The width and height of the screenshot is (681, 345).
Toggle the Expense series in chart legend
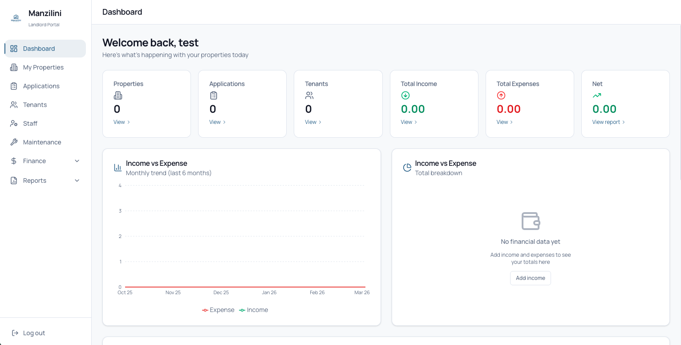tap(218, 310)
